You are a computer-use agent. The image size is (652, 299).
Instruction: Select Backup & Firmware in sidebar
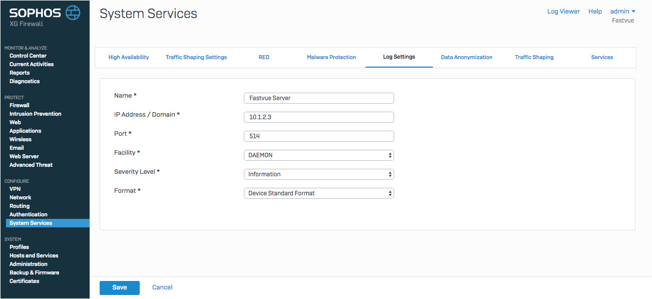click(34, 272)
